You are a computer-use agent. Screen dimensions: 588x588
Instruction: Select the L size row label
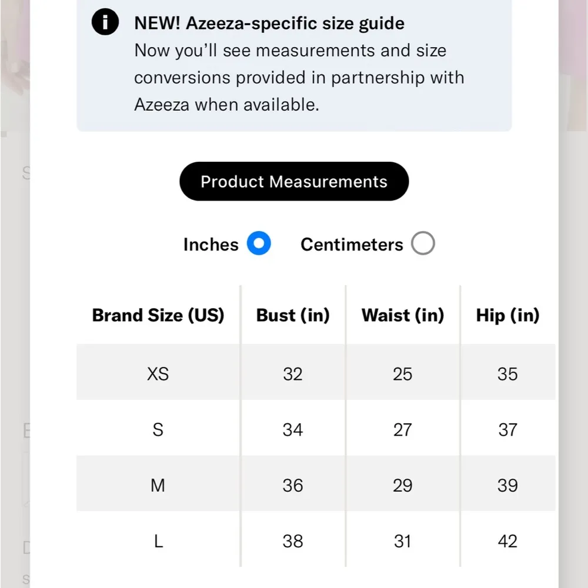(158, 541)
